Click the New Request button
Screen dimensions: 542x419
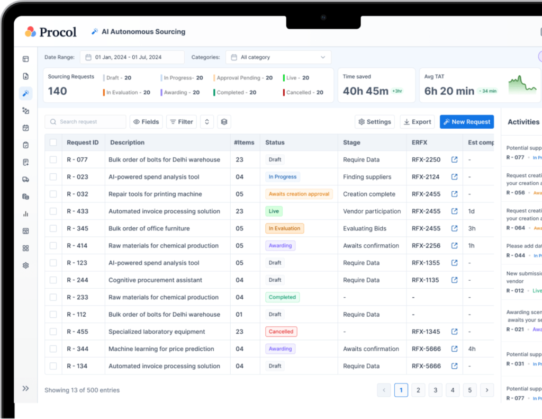(466, 122)
